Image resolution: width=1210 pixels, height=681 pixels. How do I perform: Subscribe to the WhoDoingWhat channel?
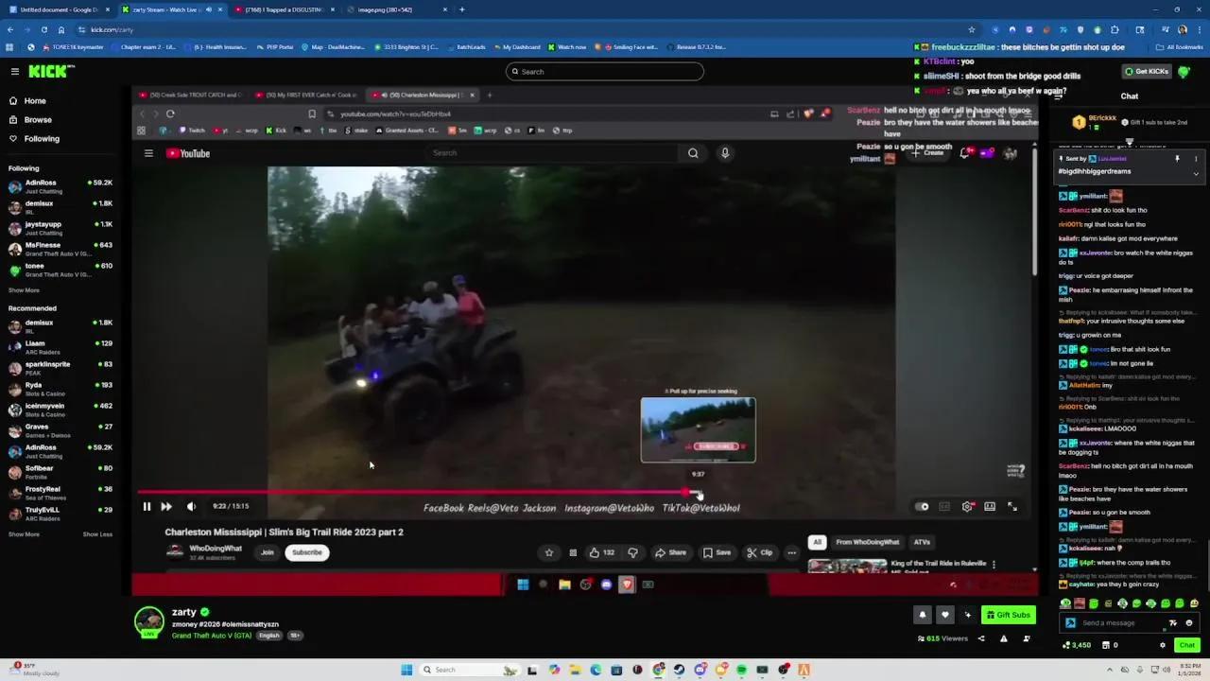pos(306,552)
